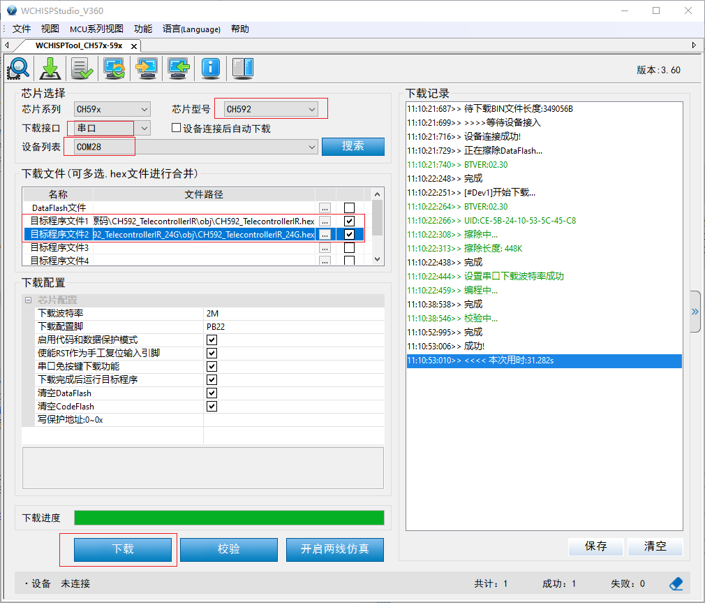Open the 帮助 menu
Screen dimensions: 705x603
coord(239,29)
